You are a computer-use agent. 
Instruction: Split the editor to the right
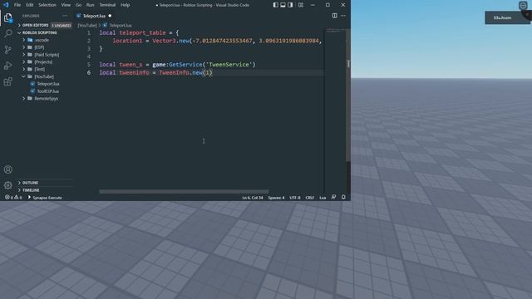coord(334,16)
